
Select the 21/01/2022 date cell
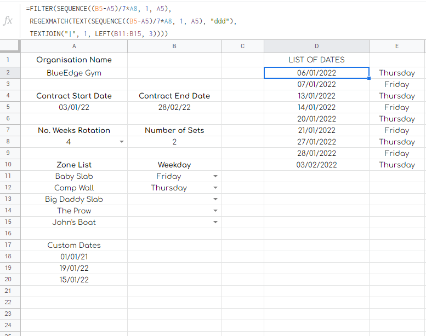point(316,130)
